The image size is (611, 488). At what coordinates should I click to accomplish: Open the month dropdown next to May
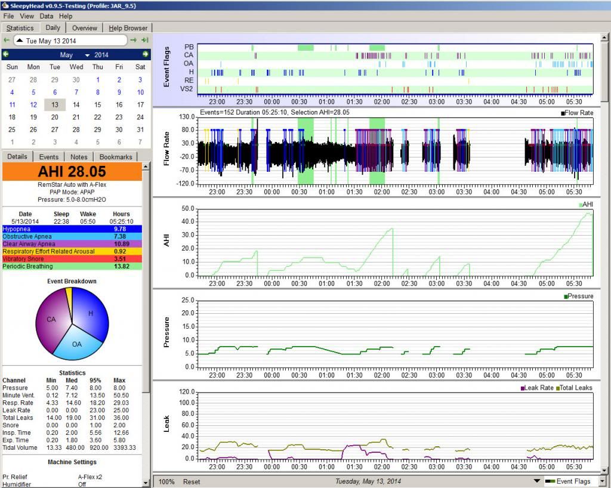point(87,55)
